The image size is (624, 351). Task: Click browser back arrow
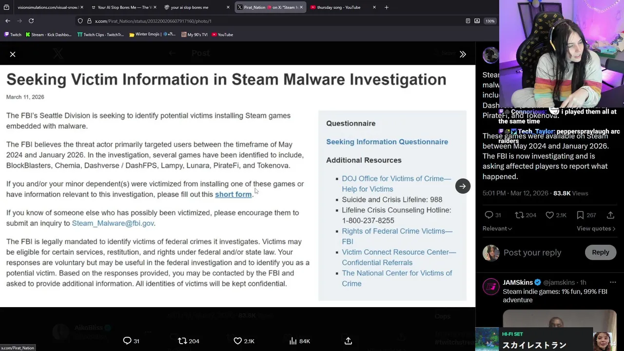click(x=8, y=21)
